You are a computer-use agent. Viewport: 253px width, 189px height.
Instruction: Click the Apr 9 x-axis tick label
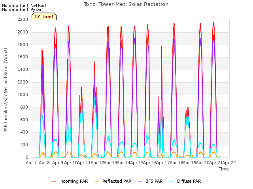click(x=58, y=163)
